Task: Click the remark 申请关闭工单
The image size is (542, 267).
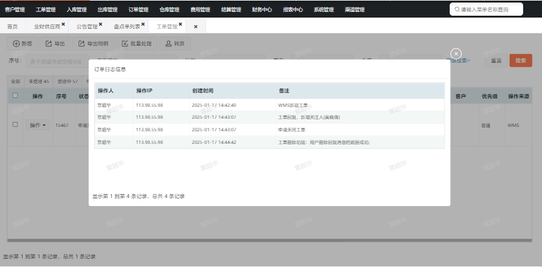Action: tap(291, 129)
